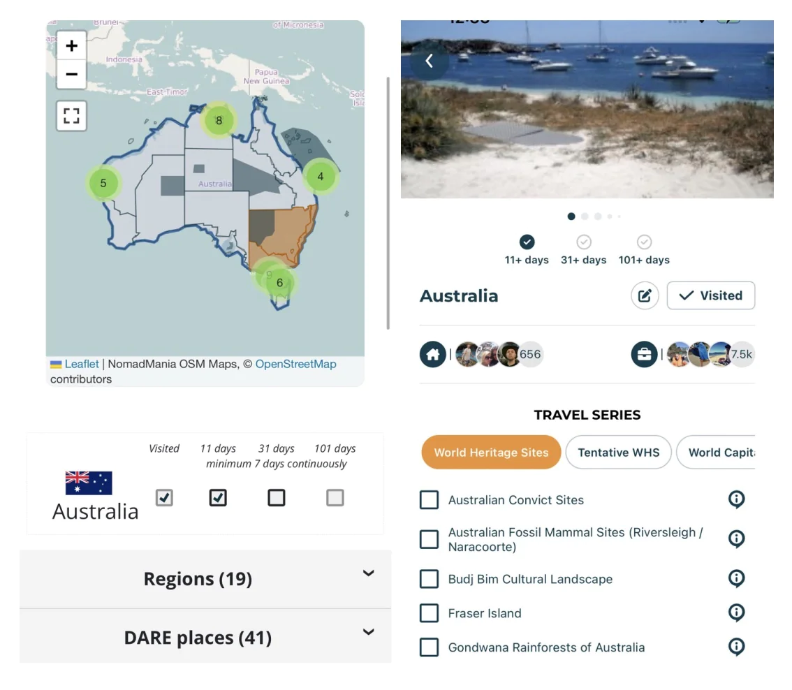The image size is (792, 690).
Task: Zoom out on the map
Action: pos(71,74)
